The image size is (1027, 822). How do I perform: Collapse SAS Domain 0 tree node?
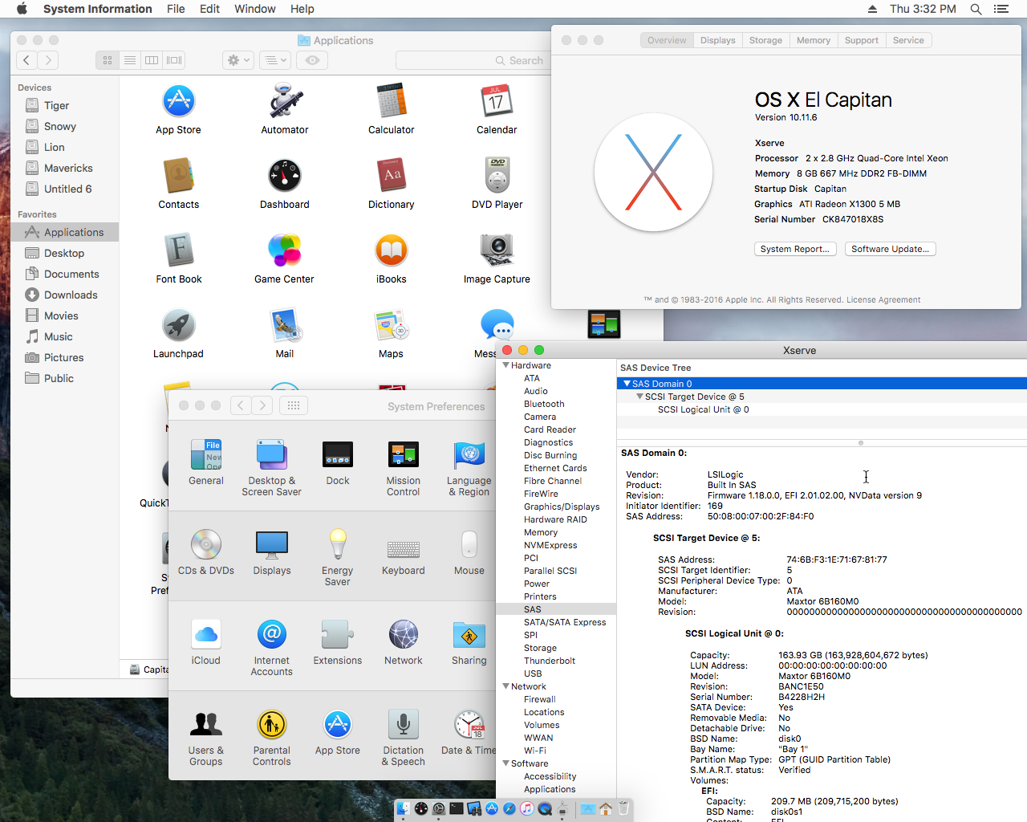(627, 384)
